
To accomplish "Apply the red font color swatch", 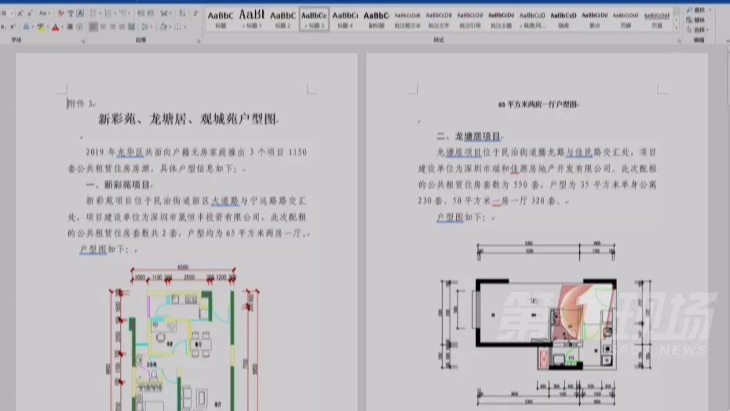I will pyautogui.click(x=55, y=26).
